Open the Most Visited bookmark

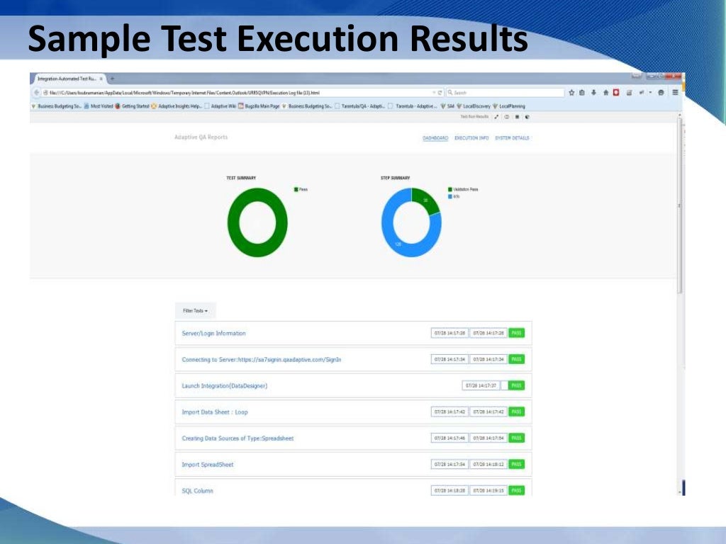98,106
